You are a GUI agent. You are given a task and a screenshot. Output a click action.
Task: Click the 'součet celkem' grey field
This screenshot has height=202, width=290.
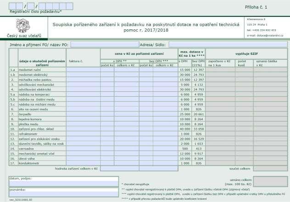point(270,169)
